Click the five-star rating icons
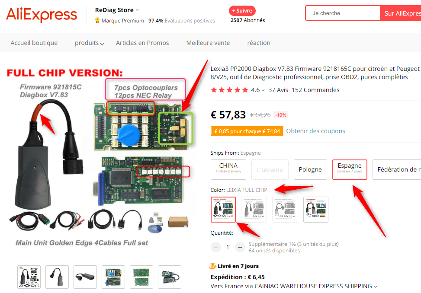 click(x=230, y=90)
